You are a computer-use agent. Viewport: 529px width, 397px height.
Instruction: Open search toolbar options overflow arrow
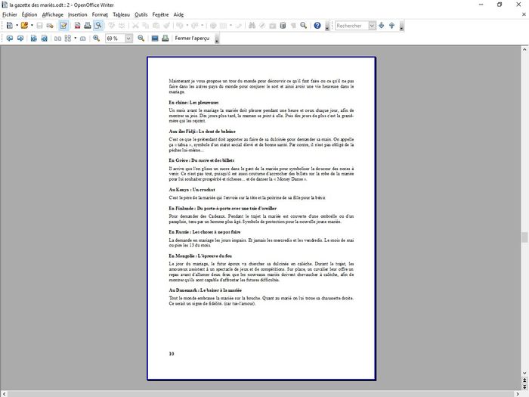[x=401, y=26]
